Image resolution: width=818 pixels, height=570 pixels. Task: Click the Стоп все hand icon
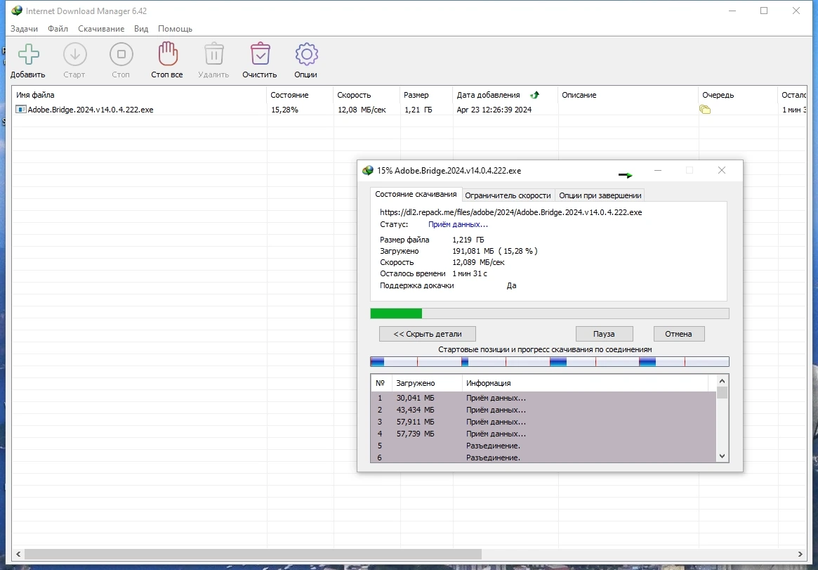click(167, 53)
